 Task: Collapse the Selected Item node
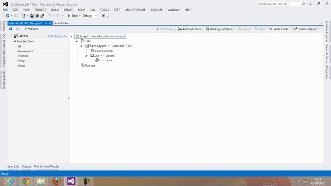point(15,41)
